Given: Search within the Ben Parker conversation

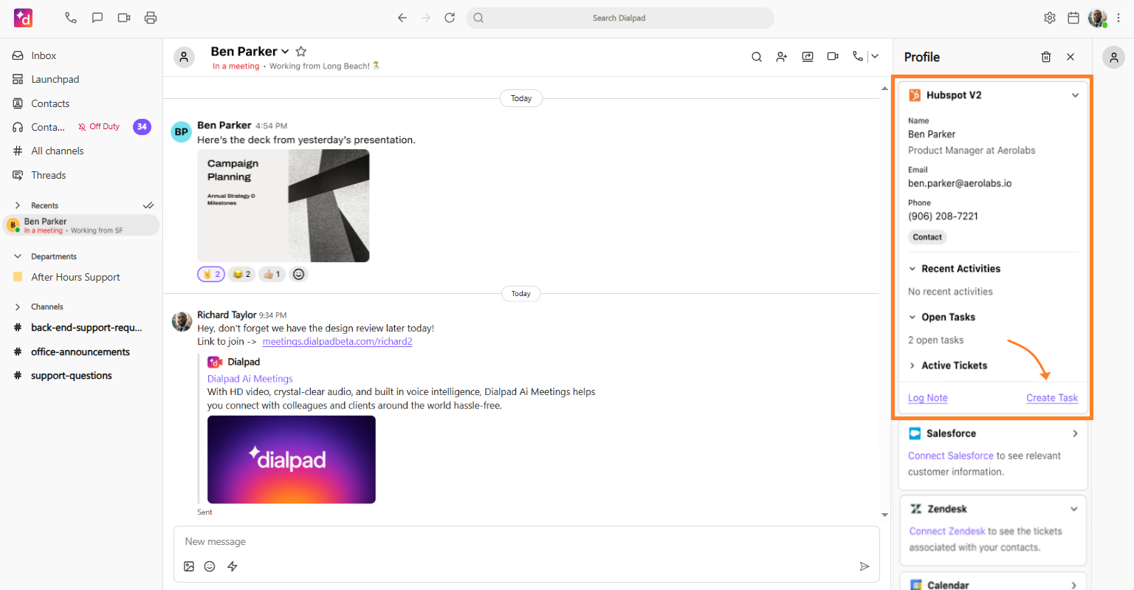Looking at the screenshot, I should click(x=757, y=57).
